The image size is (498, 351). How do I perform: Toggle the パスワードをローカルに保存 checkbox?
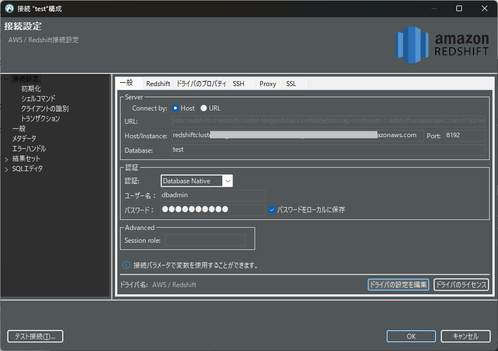[272, 210]
